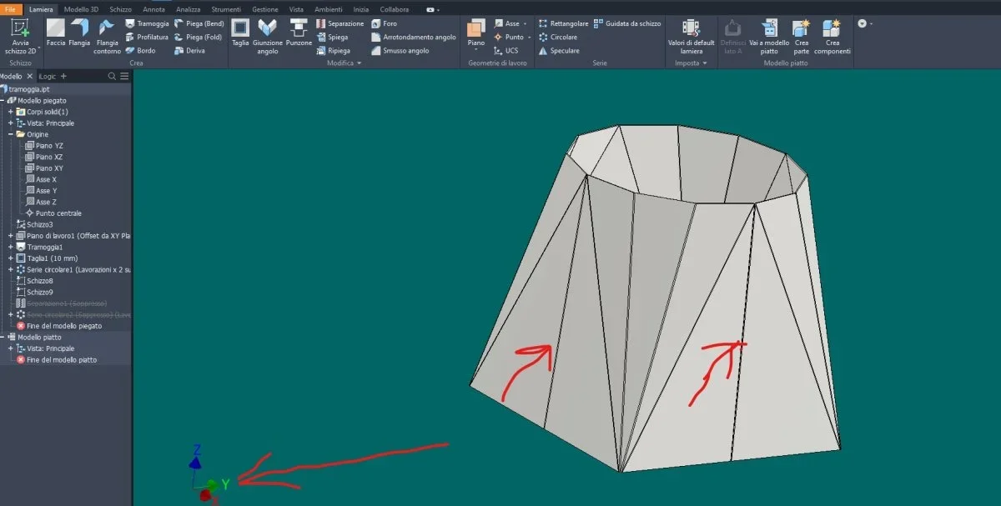Select Punto centrale in the tree
The width and height of the screenshot is (1001, 506).
pos(52,213)
